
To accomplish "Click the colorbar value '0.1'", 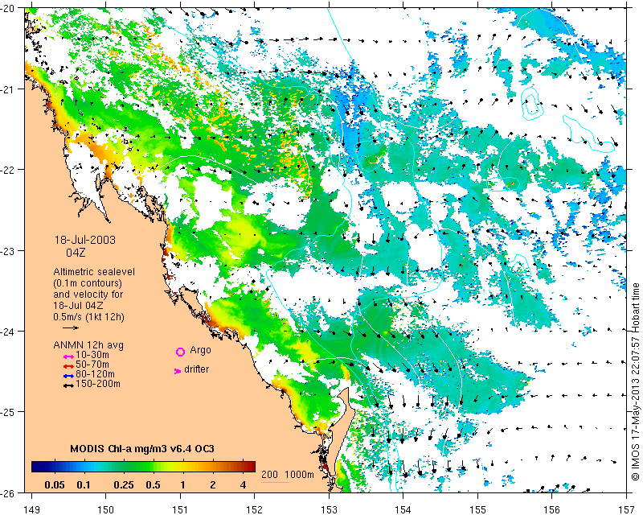I will click(x=84, y=485).
